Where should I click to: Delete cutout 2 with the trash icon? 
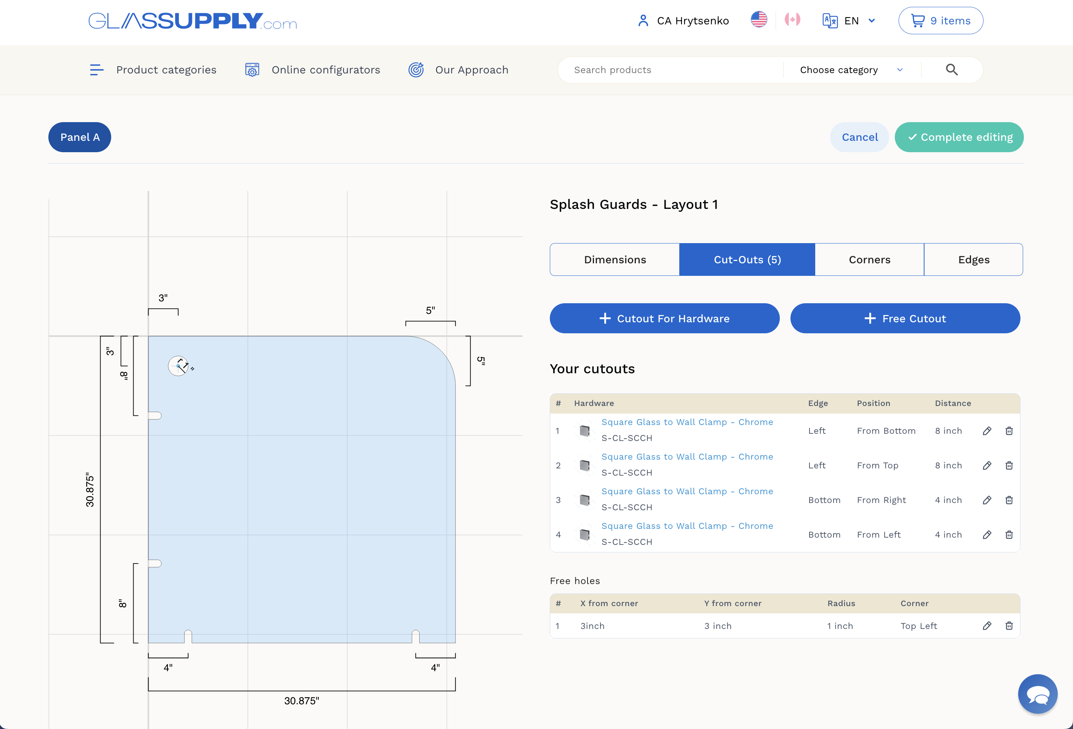pyautogui.click(x=1009, y=465)
